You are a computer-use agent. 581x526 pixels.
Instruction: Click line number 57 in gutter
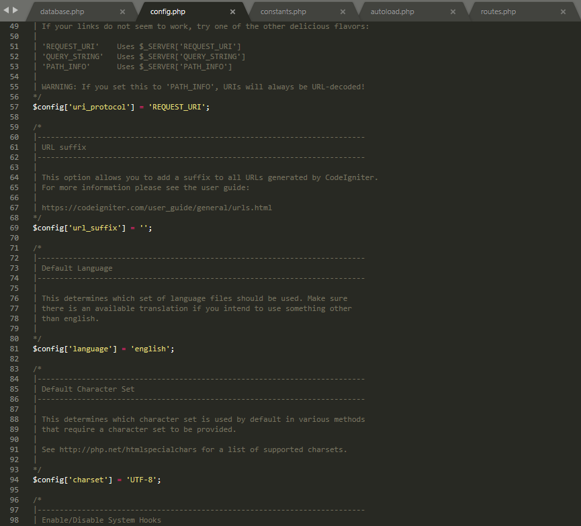(x=14, y=107)
